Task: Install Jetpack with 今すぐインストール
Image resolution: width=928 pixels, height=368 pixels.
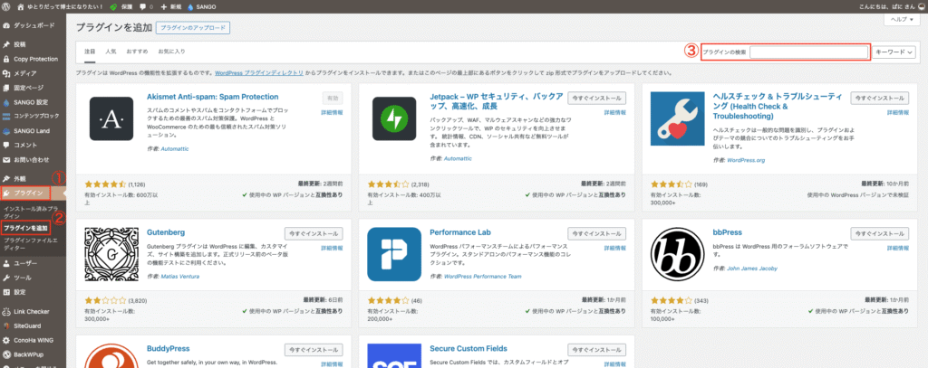Action: (596, 98)
